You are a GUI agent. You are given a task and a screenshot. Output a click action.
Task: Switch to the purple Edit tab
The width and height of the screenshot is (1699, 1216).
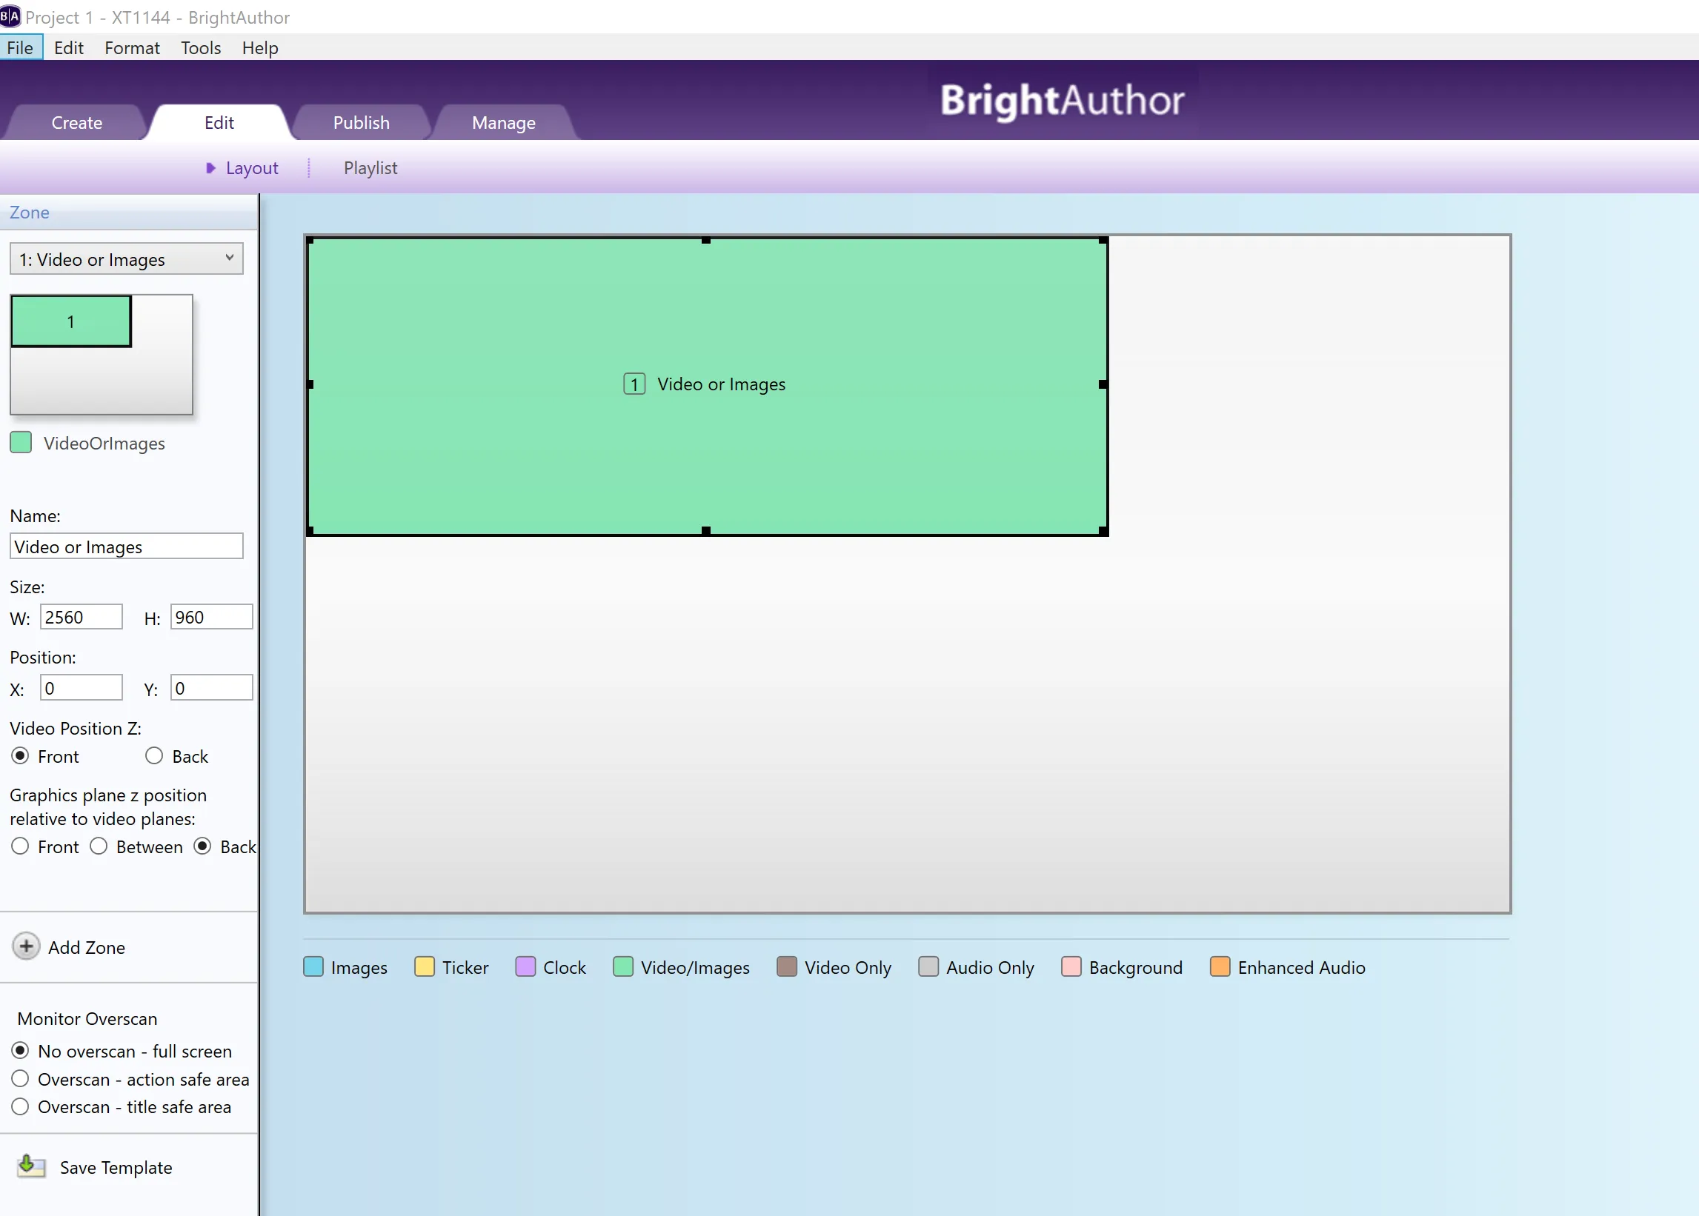219,122
